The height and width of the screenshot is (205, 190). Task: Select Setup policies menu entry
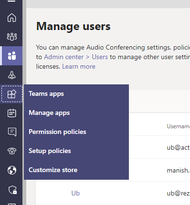[50, 151]
